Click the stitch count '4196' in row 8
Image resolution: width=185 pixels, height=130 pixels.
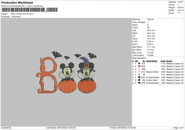pos(143,83)
